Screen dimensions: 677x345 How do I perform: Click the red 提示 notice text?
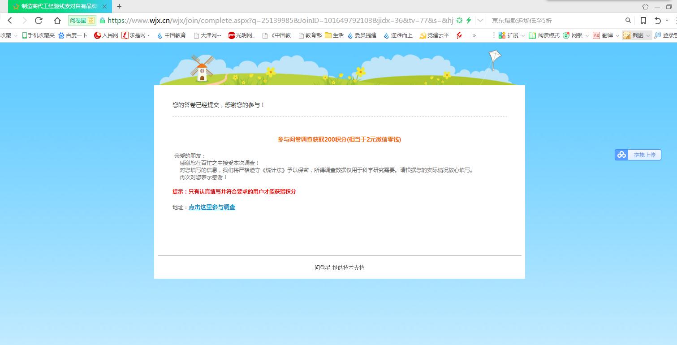point(234,192)
